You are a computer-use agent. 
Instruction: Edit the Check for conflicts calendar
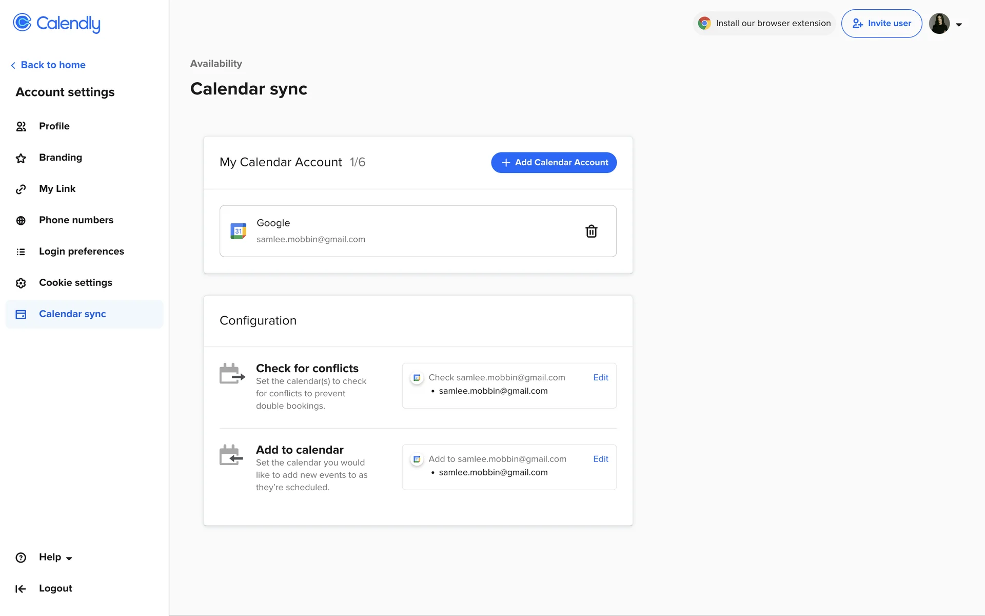point(600,378)
